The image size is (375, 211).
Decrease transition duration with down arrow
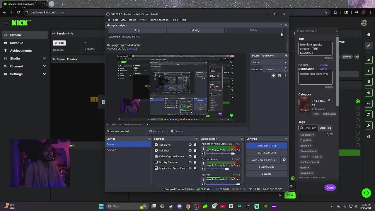[x=285, y=71]
